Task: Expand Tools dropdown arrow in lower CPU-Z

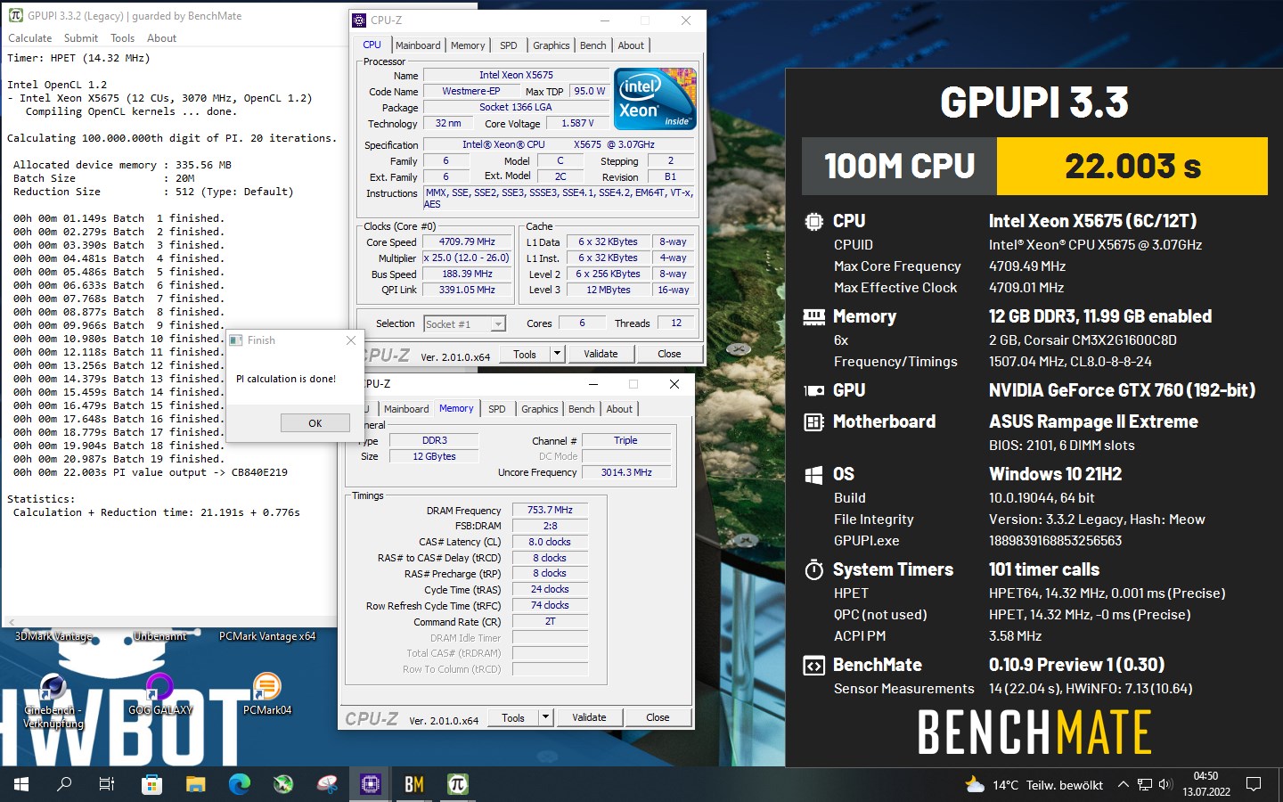Action: 546,717
